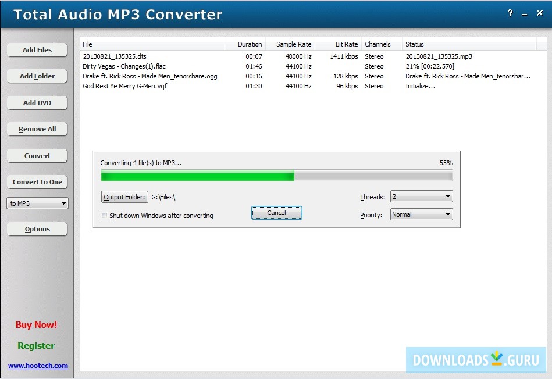The width and height of the screenshot is (552, 379).
Task: Click the '21% [00:22.570]' status cell
Action: [430, 66]
